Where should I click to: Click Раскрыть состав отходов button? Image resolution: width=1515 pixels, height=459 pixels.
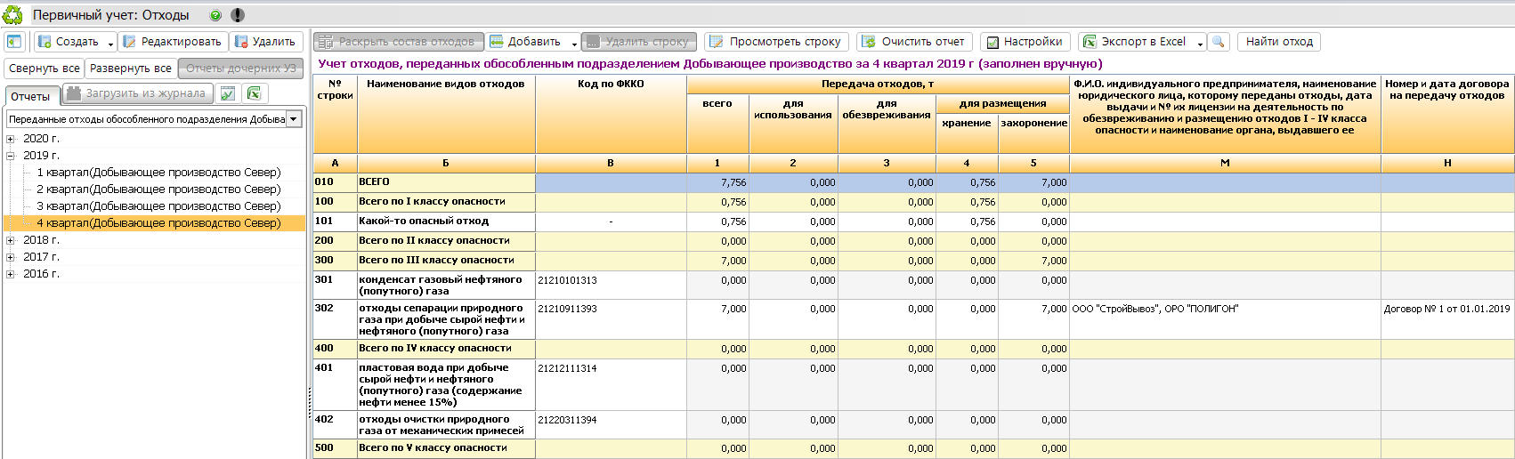(x=399, y=42)
